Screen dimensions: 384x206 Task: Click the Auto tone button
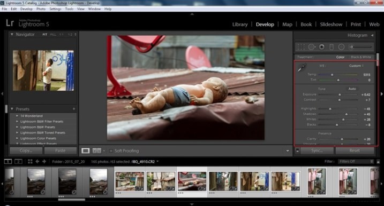pyautogui.click(x=352, y=89)
